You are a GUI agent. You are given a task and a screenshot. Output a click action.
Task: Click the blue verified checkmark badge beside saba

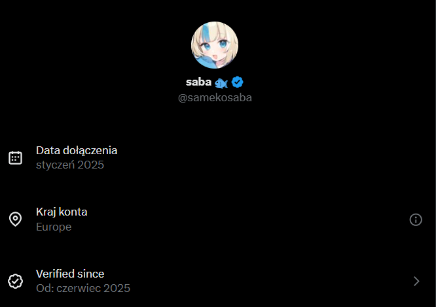[x=237, y=82]
